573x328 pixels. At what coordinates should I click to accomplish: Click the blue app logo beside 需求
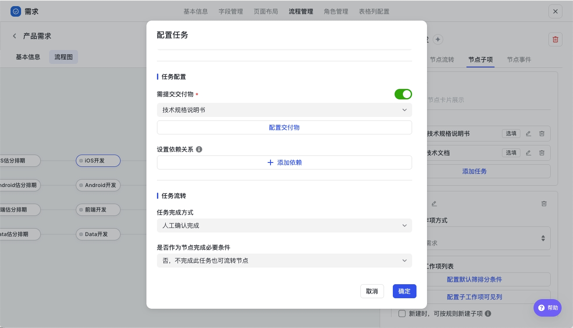pos(16,11)
